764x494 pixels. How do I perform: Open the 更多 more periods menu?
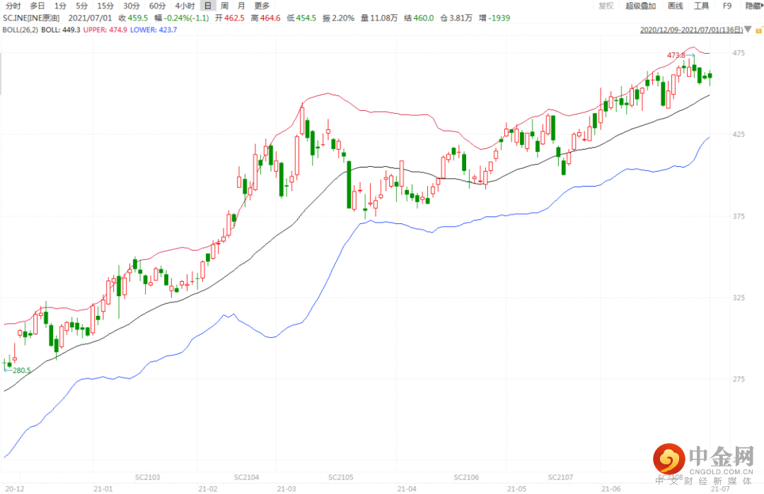coord(262,6)
